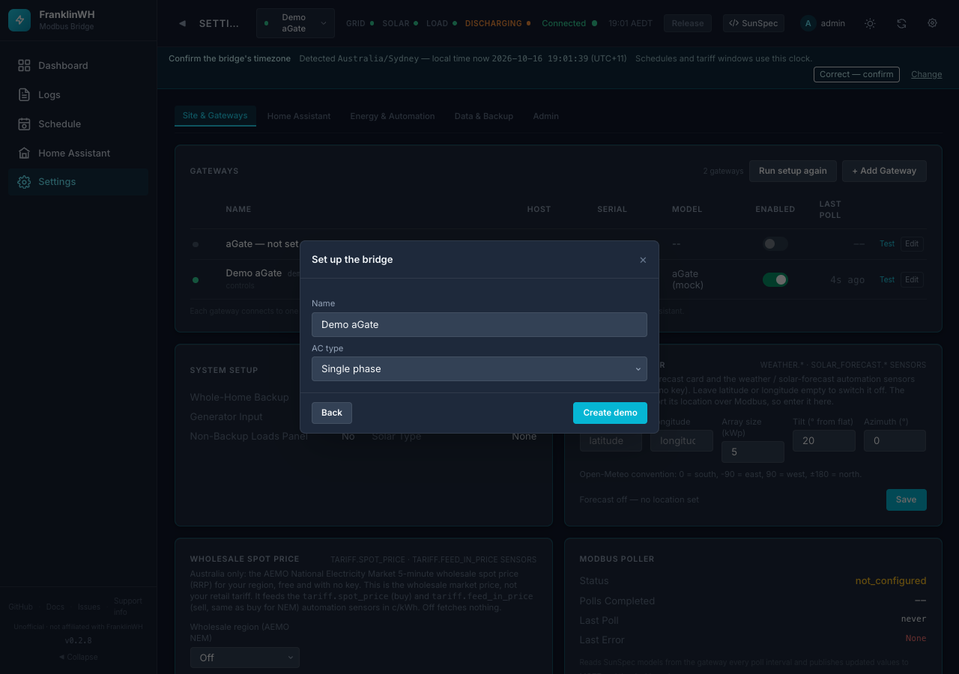This screenshot has height=674, width=959.
Task: Open the Demo aGate gateway selector dropdown
Action: coord(295,23)
